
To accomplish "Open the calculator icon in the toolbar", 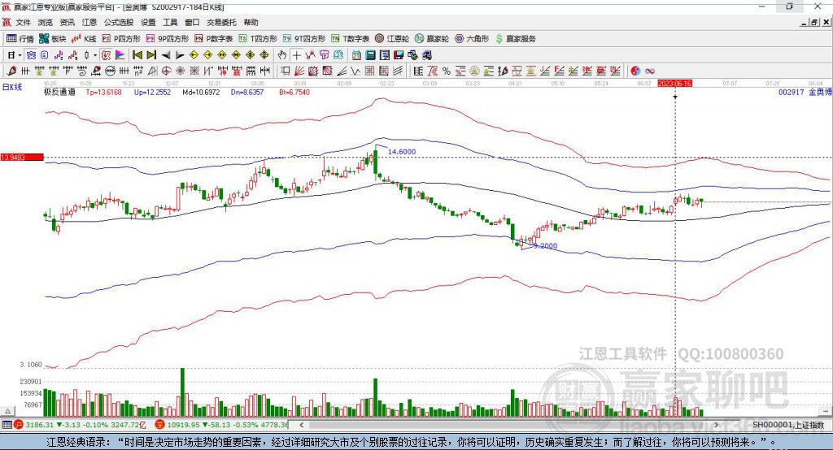I will 371,55.
